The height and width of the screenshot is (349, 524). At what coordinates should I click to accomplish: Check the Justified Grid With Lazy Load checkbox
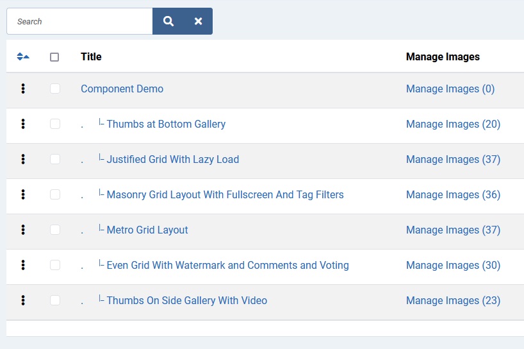[55, 159]
